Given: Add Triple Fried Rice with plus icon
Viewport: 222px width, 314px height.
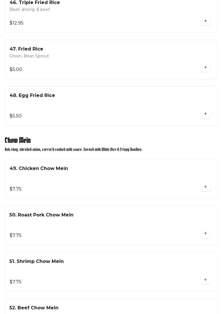Looking at the screenshot, I should click(x=205, y=21).
